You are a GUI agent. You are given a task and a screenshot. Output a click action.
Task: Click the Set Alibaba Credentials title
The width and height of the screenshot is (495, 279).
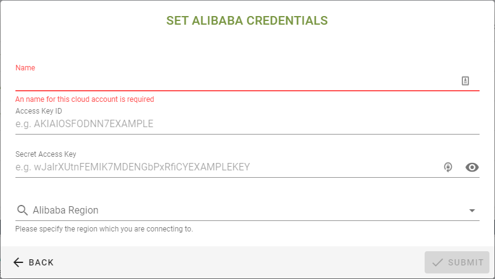point(247,21)
